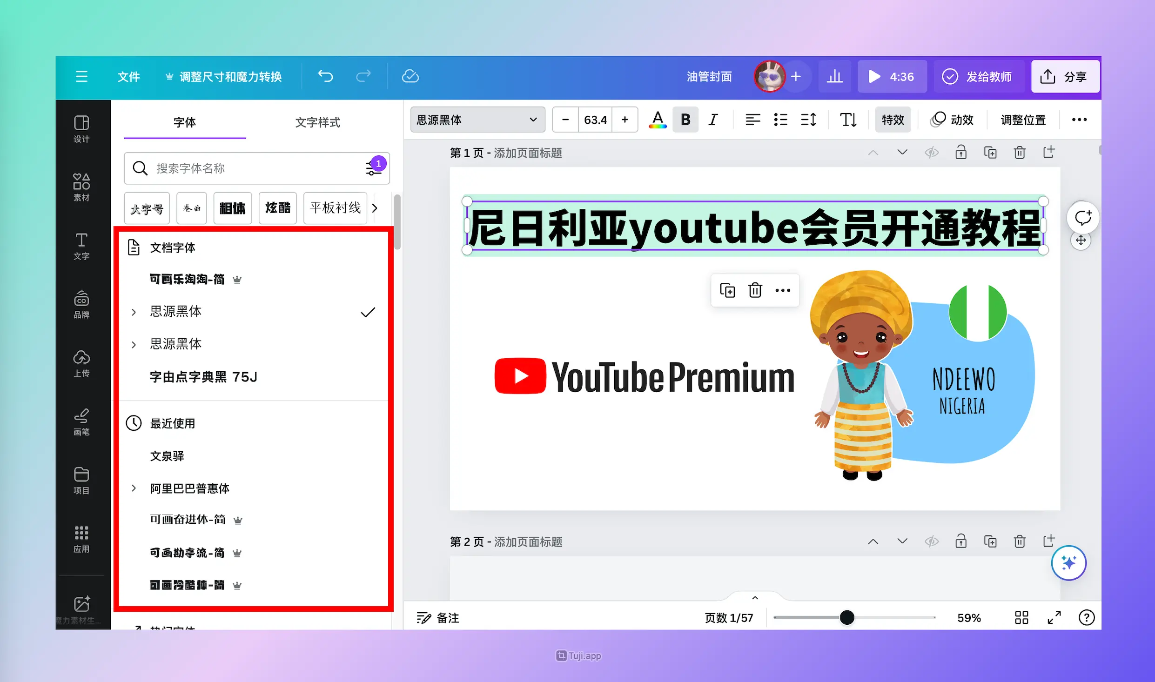This screenshot has width=1155, height=682.
Task: Move page 2 down with chevron
Action: [902, 542]
